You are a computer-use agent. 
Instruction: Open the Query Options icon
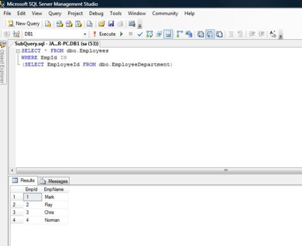[x=159, y=34]
